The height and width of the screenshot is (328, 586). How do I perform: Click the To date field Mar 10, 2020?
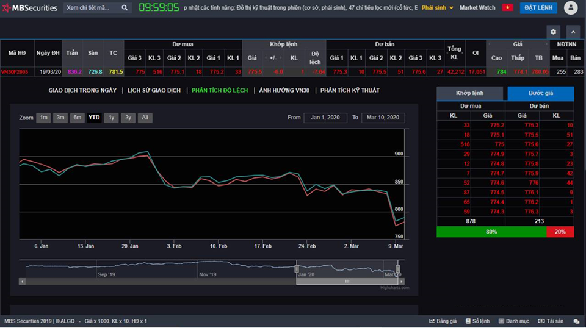click(383, 118)
